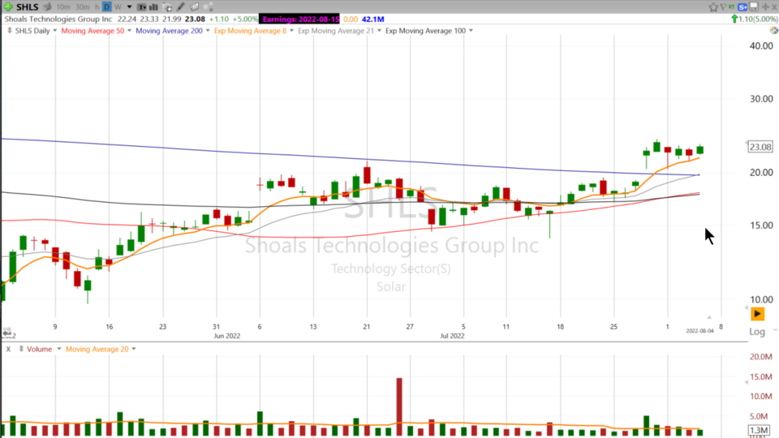
Task: Click the gray icon right of SHLS ticker
Action: coord(47,7)
